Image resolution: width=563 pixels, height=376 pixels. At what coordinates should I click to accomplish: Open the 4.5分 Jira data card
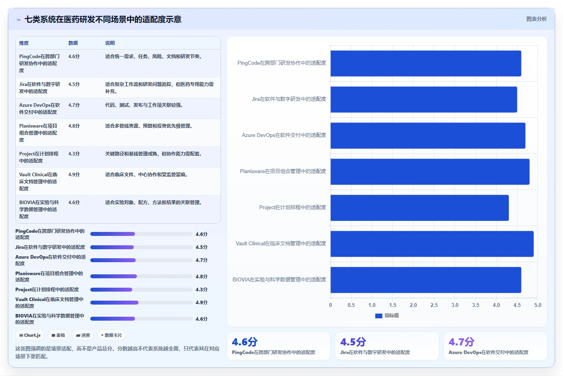387,346
